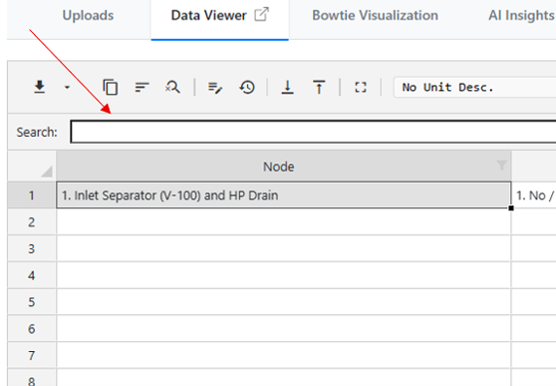
Task: Select row header 4
Action: pos(32,275)
